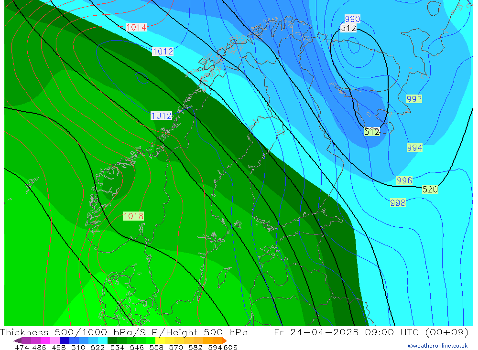Click the 512 label above the 994 label
Screen dimensions: 478x350
(372, 132)
